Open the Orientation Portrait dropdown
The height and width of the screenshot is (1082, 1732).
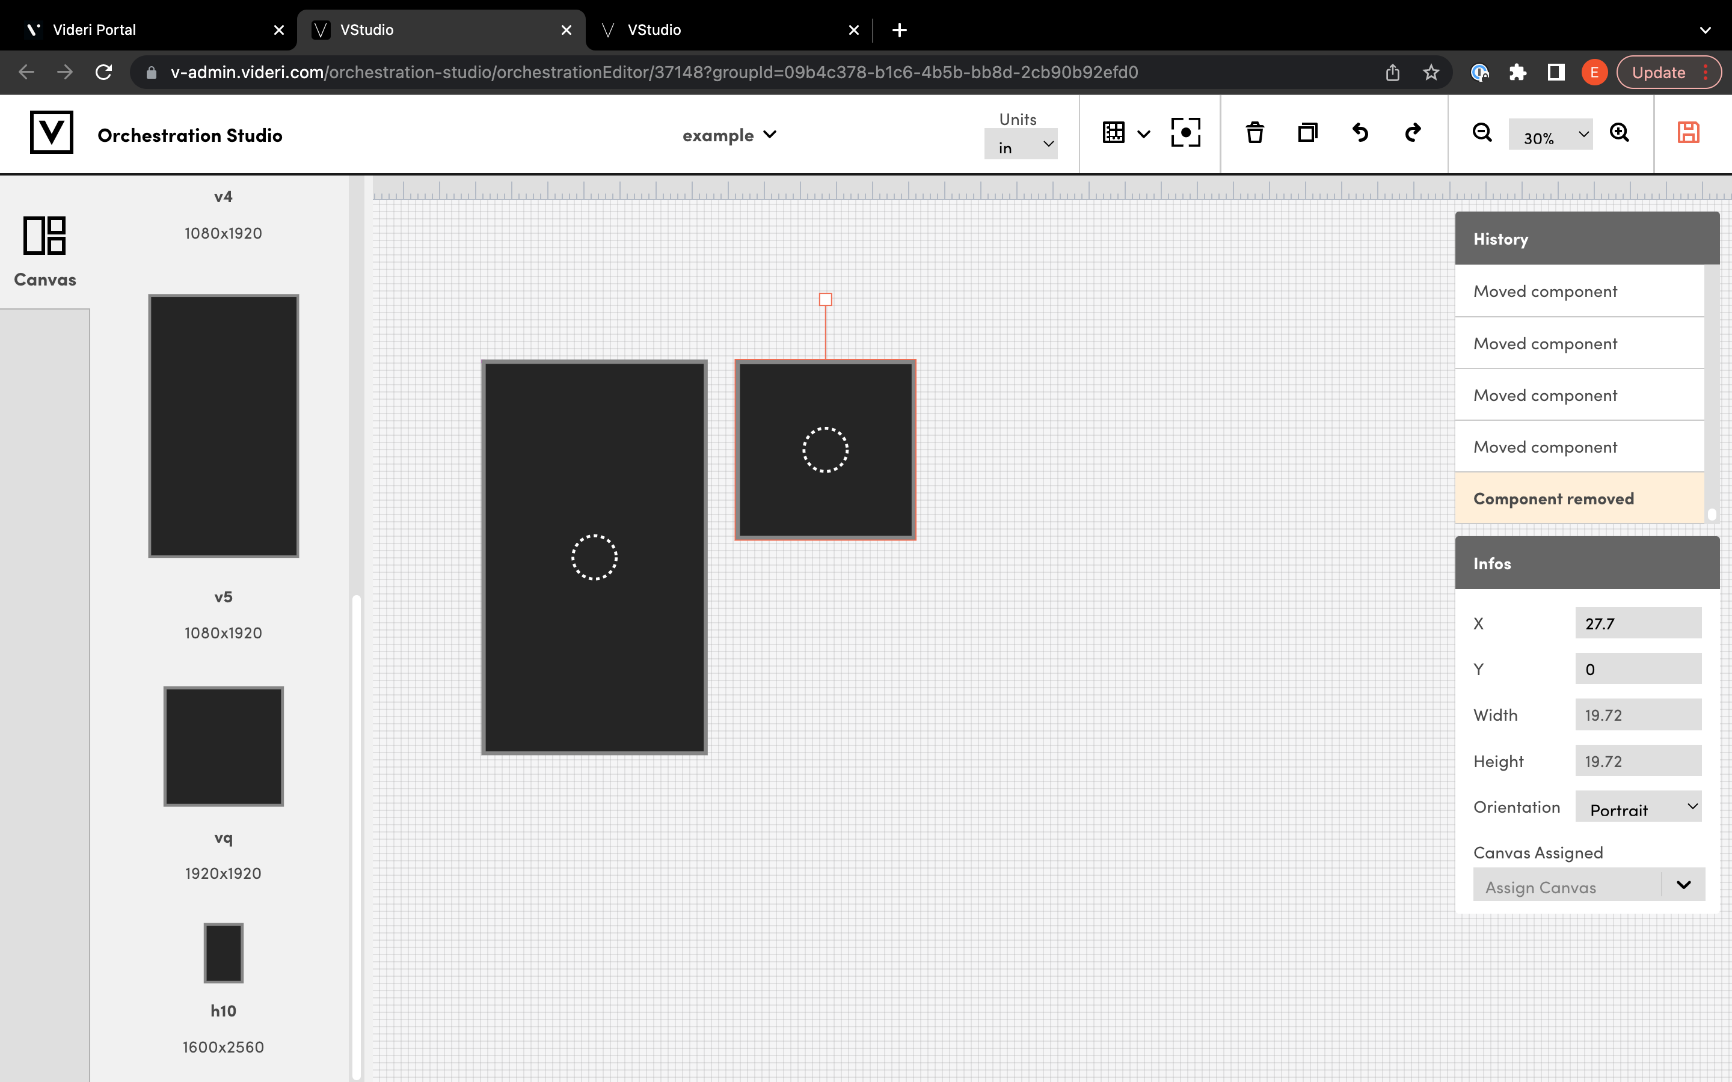[1638, 807]
